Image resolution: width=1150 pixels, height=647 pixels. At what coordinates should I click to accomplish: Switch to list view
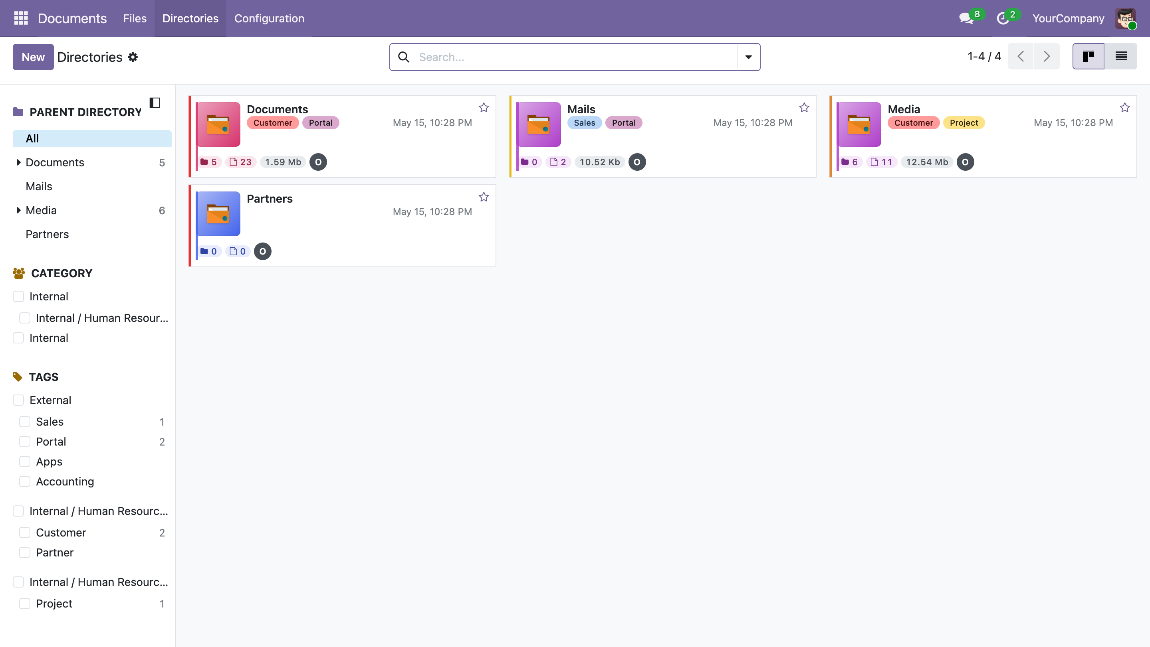point(1121,56)
